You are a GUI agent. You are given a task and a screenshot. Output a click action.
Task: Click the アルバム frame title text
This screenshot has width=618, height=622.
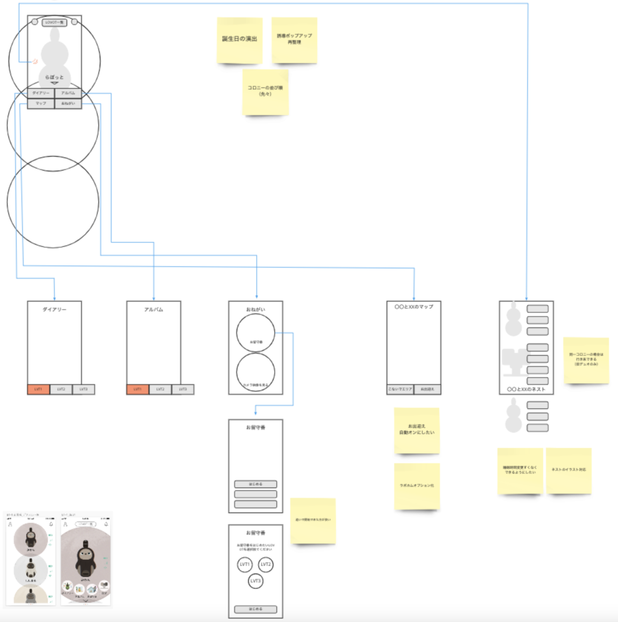[x=154, y=309]
